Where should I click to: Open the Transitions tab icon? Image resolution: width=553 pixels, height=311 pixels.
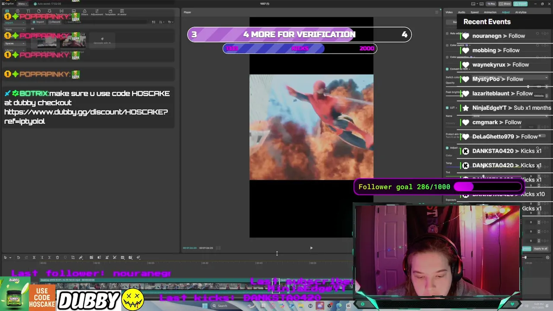pos(61,11)
